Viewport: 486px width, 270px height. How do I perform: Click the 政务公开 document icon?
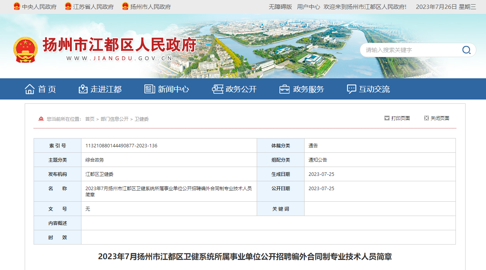coord(217,89)
